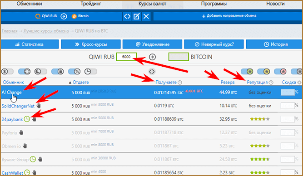Image resolution: width=303 pixels, height=176 pixels.
Task: Sort by Получаете column header
Action: click(166, 82)
